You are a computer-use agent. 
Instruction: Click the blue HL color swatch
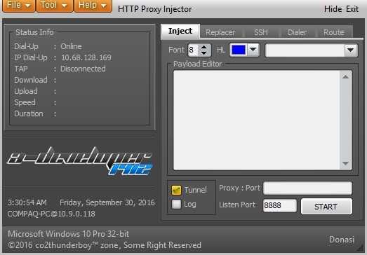click(x=239, y=50)
